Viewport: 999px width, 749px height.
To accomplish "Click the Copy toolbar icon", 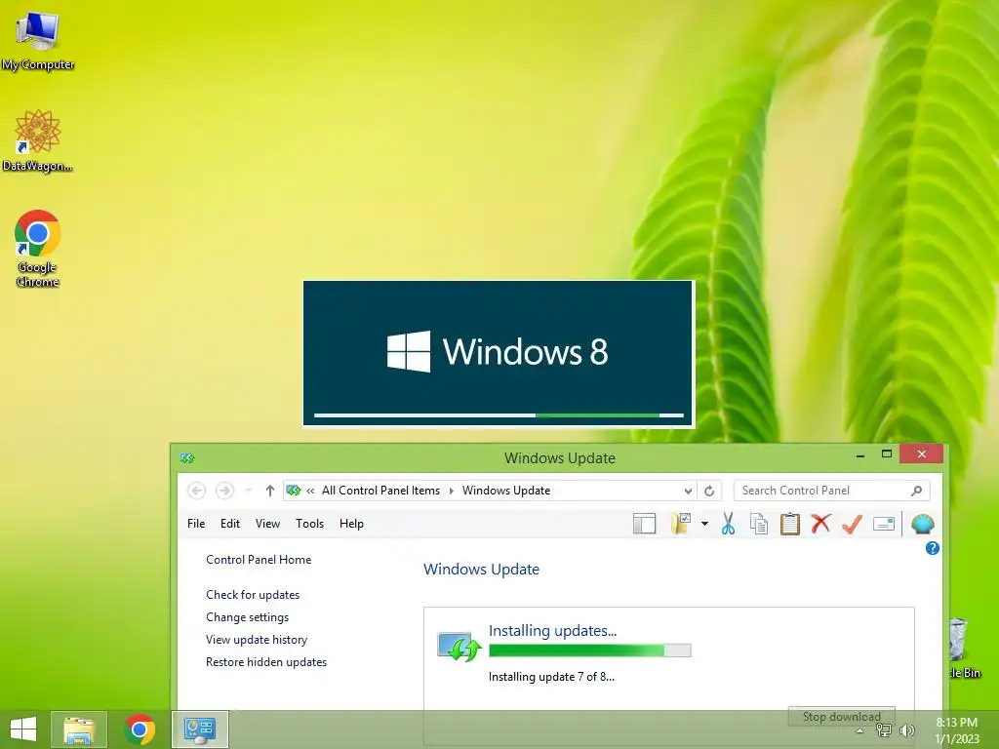I will (759, 524).
